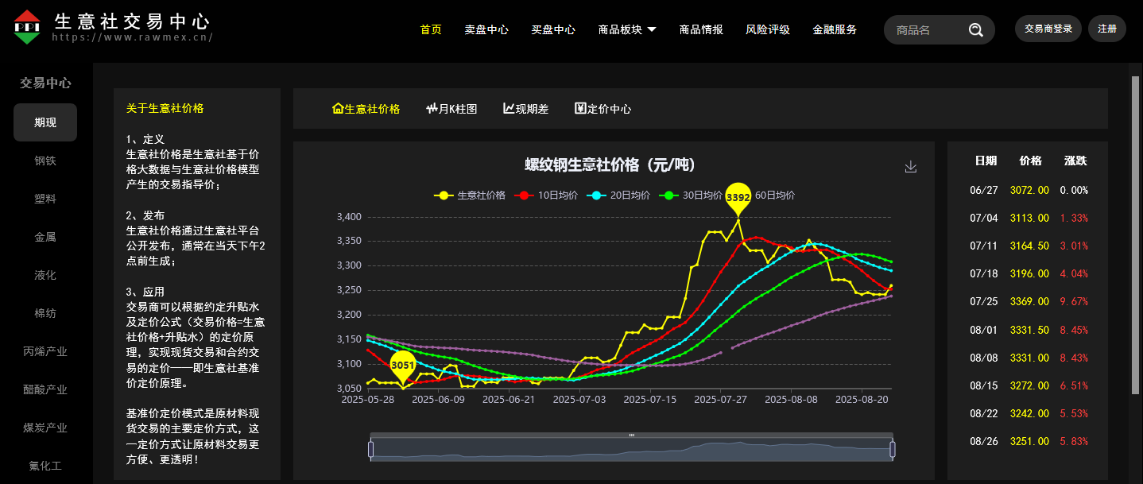
Task: Select 塑料 category in sidebar
Action: (x=45, y=199)
